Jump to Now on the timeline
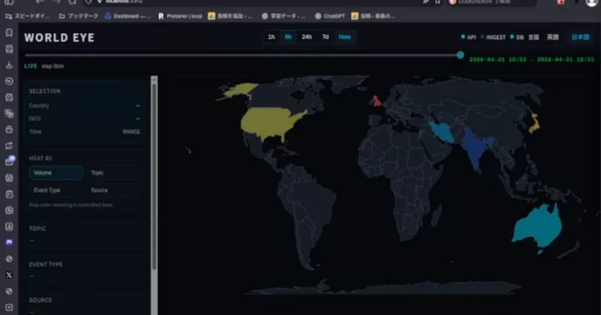Screen dimensions: 601x315 345,37
